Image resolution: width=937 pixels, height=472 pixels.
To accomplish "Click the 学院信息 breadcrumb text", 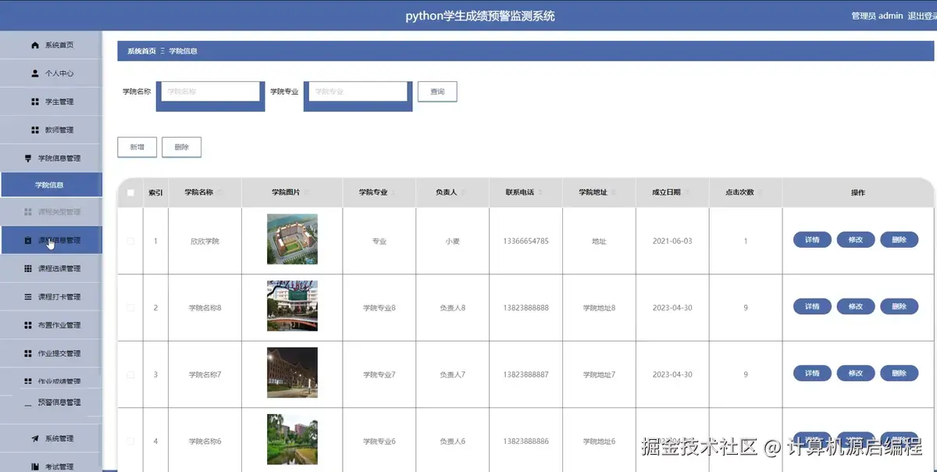I will click(x=183, y=51).
